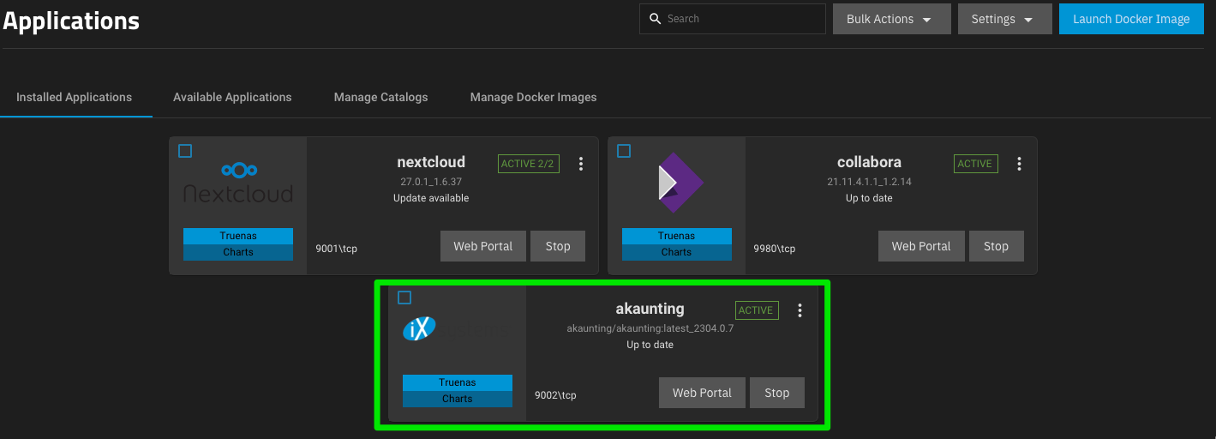This screenshot has width=1216, height=439.
Task: Stop the nextcloud application
Action: pos(558,246)
